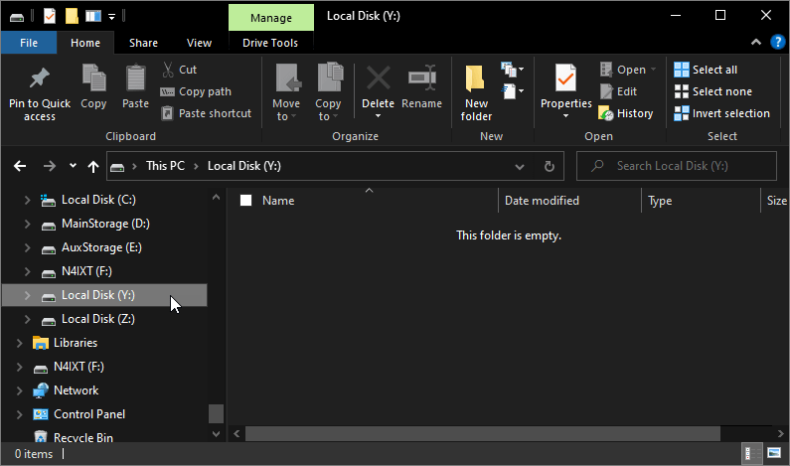
Task: Click Pin to Quick access icon
Action: [x=40, y=78]
